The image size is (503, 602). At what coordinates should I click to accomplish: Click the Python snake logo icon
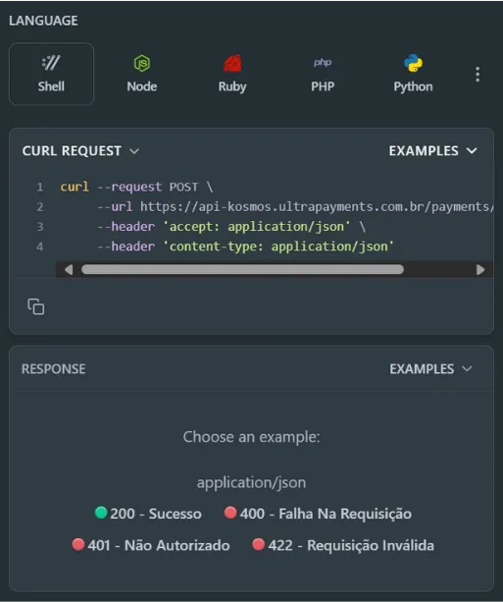click(413, 63)
